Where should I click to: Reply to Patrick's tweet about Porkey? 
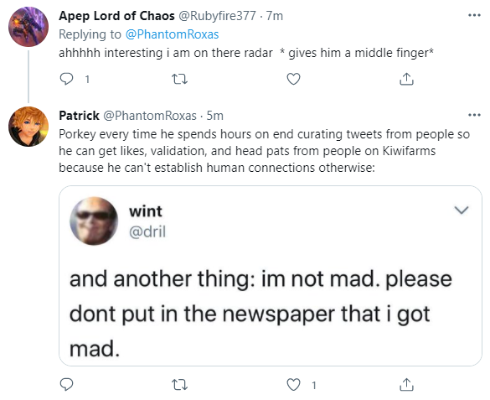66,385
